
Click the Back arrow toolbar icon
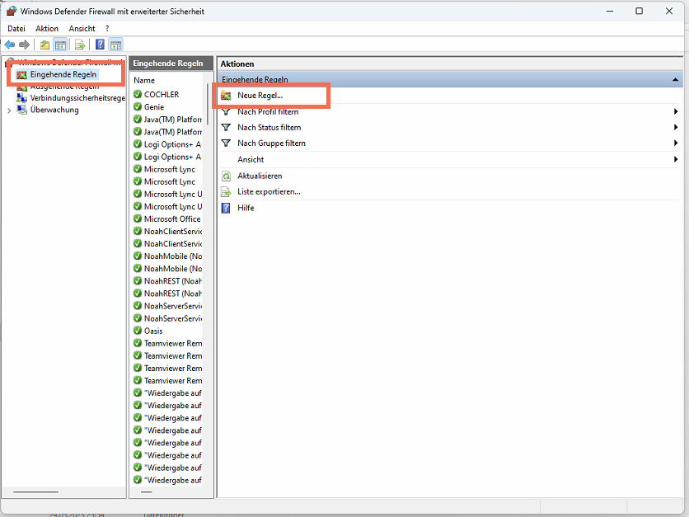point(10,45)
